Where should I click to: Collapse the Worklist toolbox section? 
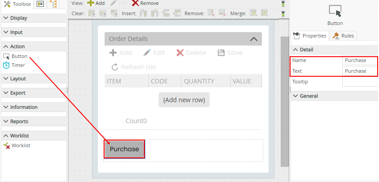pos(34,136)
